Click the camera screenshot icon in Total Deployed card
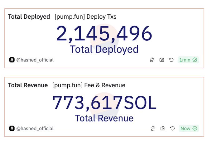 point(162,60)
